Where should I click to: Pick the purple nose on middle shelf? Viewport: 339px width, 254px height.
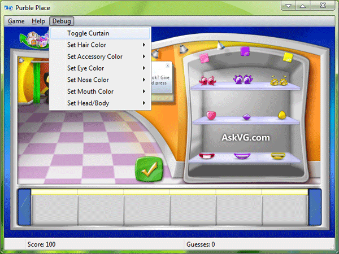(247, 117)
